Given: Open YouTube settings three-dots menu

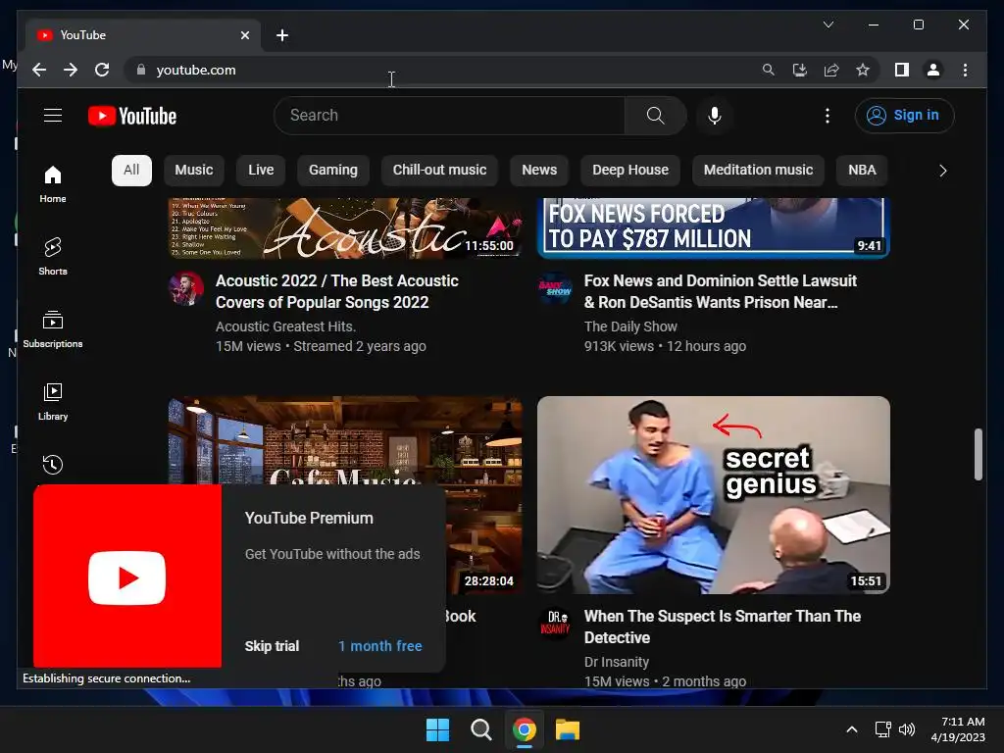Looking at the screenshot, I should click(x=828, y=116).
